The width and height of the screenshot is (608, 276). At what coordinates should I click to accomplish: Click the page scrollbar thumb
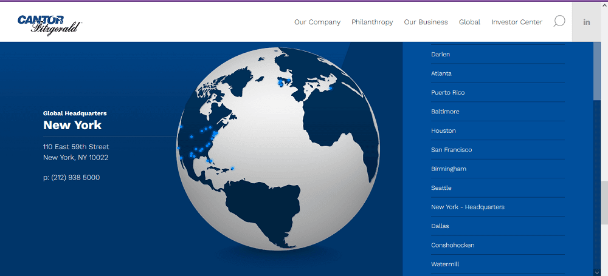(604, 202)
